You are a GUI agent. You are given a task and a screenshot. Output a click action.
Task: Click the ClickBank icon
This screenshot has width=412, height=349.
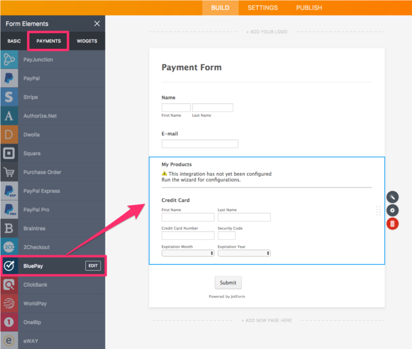coord(9,285)
